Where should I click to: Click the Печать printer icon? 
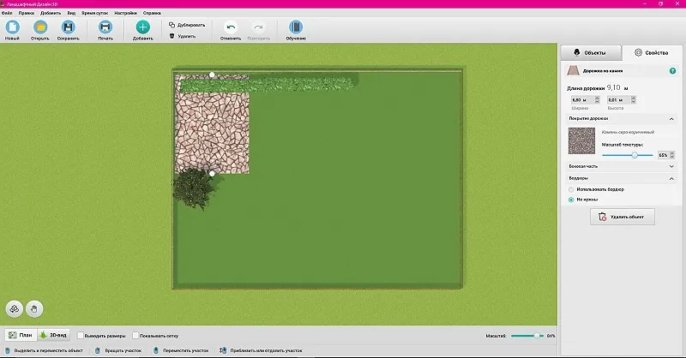(105, 27)
